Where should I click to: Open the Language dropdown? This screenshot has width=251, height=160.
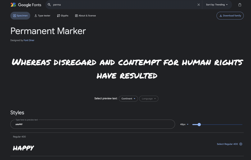click(149, 99)
